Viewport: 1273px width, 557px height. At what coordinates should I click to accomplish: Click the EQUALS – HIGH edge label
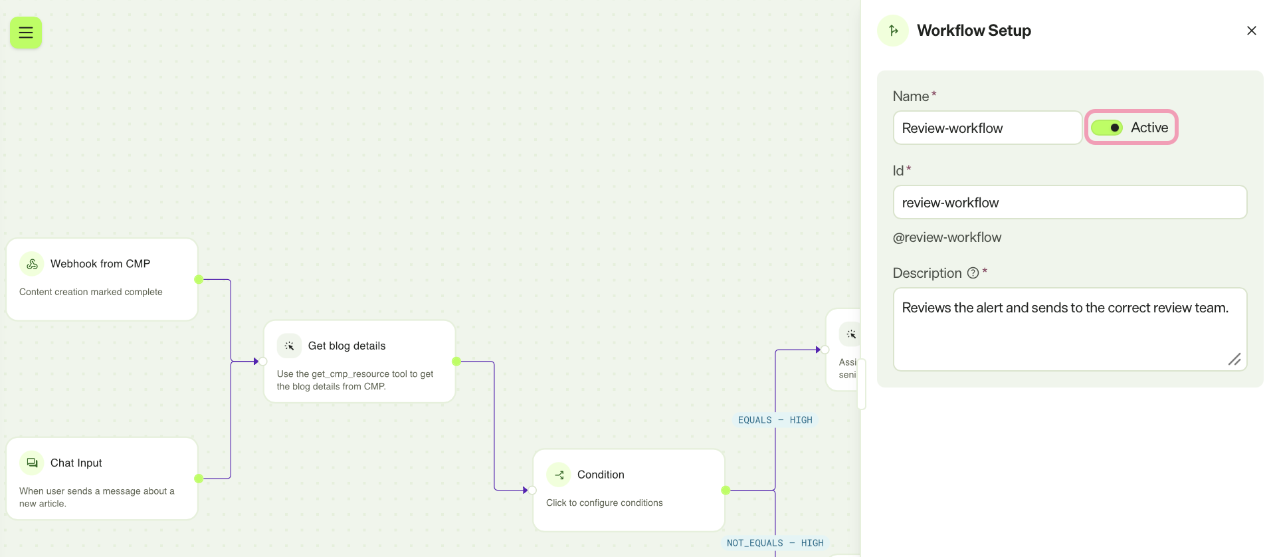coord(775,420)
